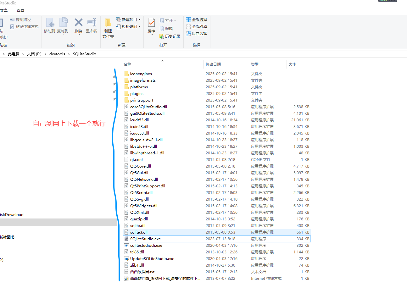
Task: Go to 文档 (E:) in breadcrumb
Action: [34, 54]
